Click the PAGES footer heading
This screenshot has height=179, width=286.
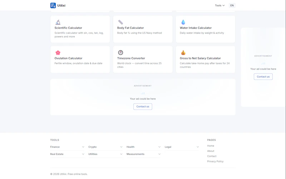pyautogui.click(x=211, y=140)
